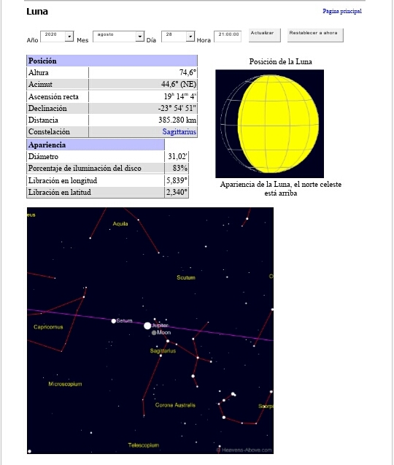Click the grey Moon marker on star chart

click(x=154, y=333)
